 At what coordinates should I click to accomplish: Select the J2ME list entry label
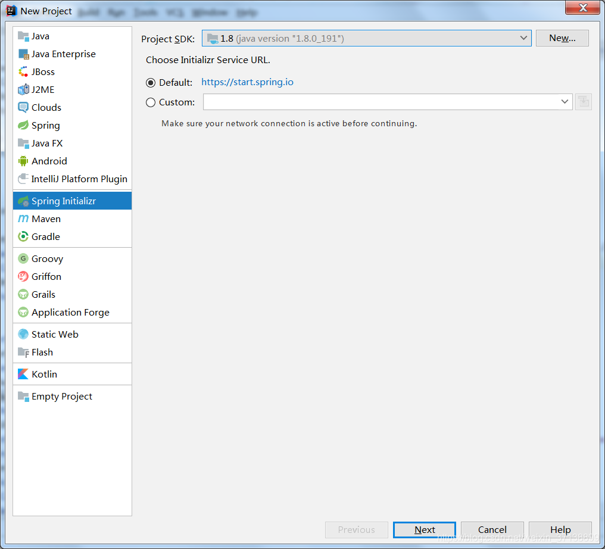(x=43, y=89)
